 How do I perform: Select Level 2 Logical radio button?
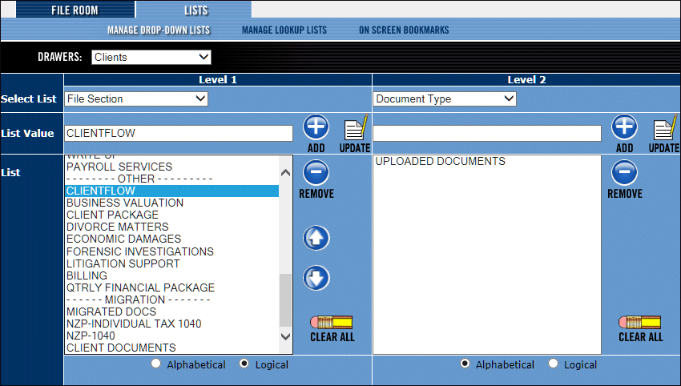(553, 364)
